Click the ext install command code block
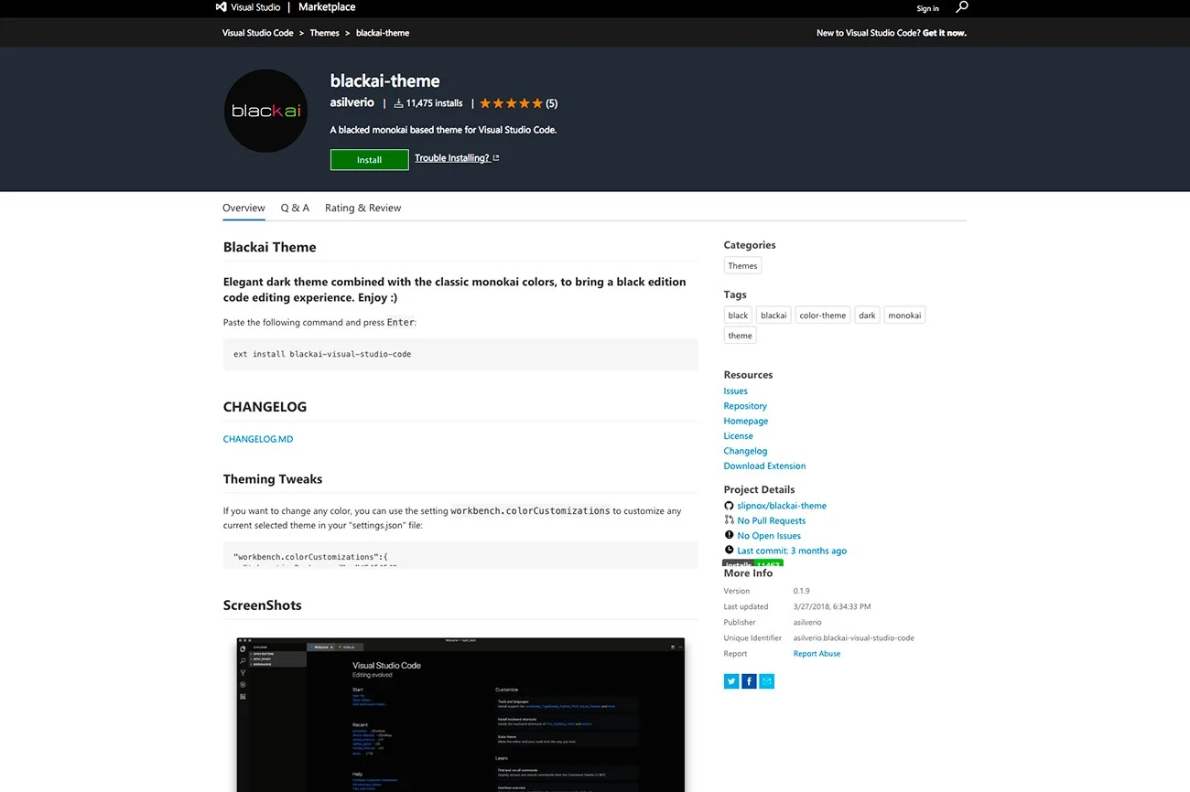Image resolution: width=1190 pixels, height=792 pixels. pyautogui.click(x=460, y=354)
